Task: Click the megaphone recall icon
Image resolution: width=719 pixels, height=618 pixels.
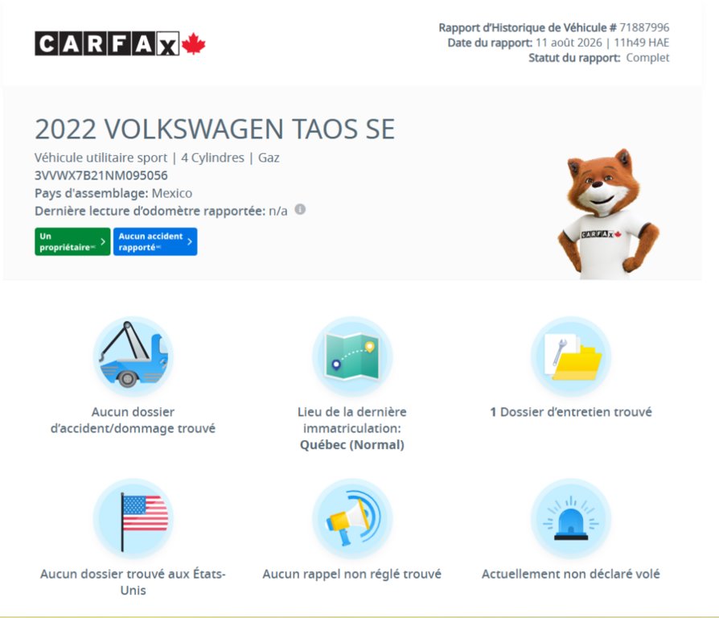Action: tap(352, 518)
